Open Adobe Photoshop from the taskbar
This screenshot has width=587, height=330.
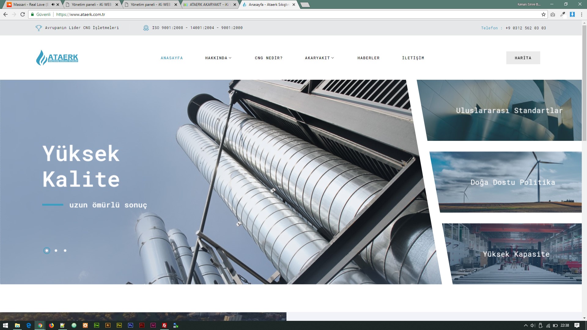coord(131,325)
